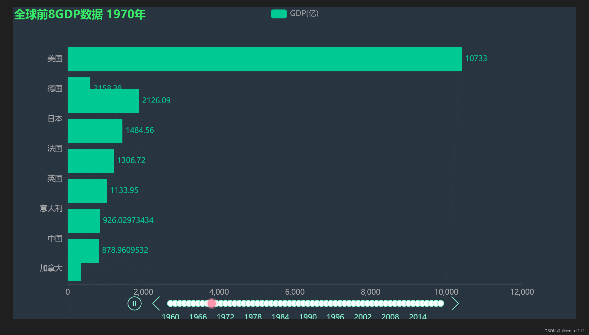The width and height of the screenshot is (589, 335).
Task: Advance to next year with right arrow
Action: pos(455,303)
